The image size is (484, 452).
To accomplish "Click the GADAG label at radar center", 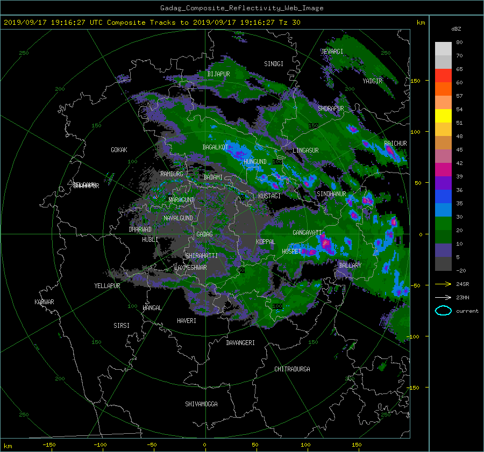I will [x=204, y=234].
